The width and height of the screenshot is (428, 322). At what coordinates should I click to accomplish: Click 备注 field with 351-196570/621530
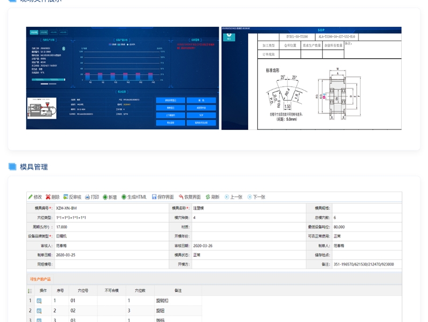point(367,264)
